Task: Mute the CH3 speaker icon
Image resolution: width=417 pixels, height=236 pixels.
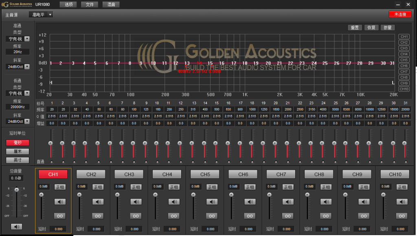Action: pos(136,202)
